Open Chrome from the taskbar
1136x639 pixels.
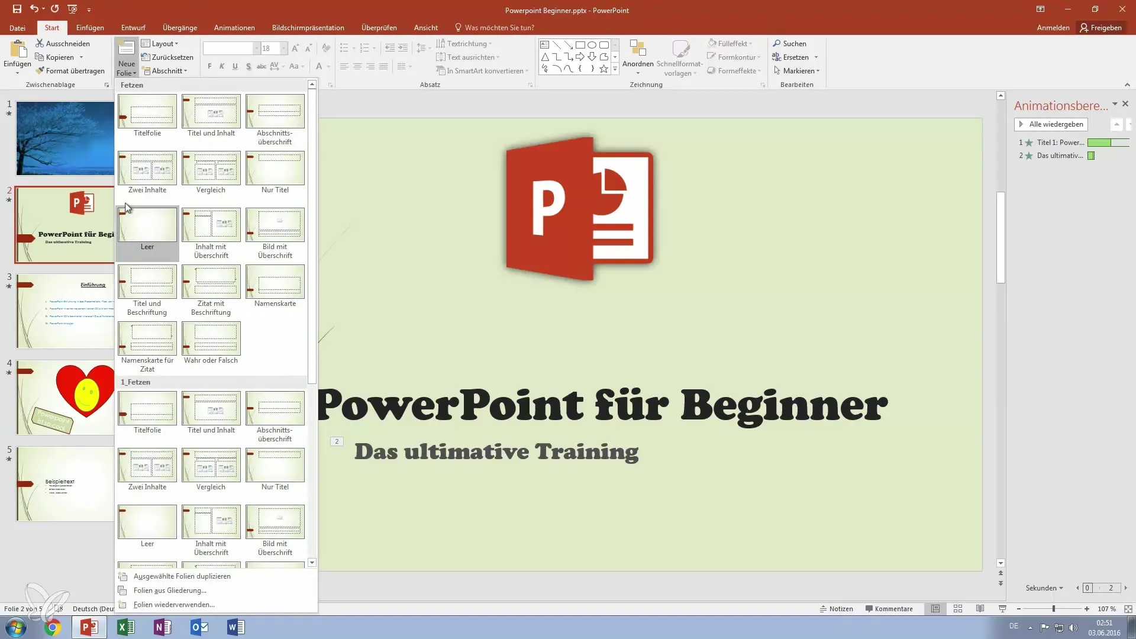(x=52, y=627)
